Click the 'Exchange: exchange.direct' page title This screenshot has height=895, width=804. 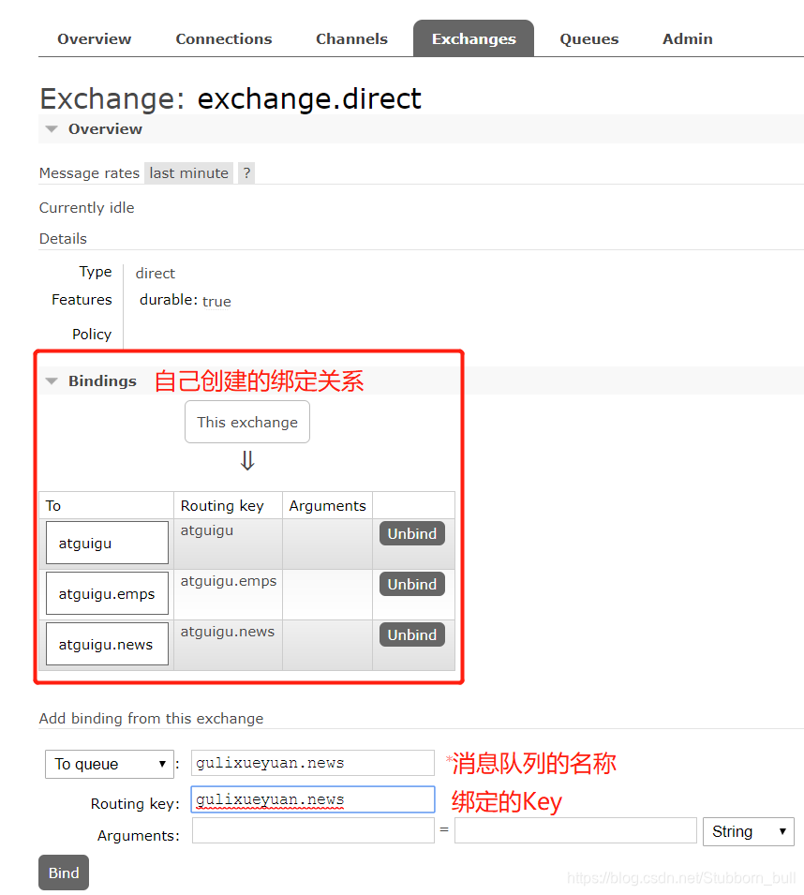231,98
